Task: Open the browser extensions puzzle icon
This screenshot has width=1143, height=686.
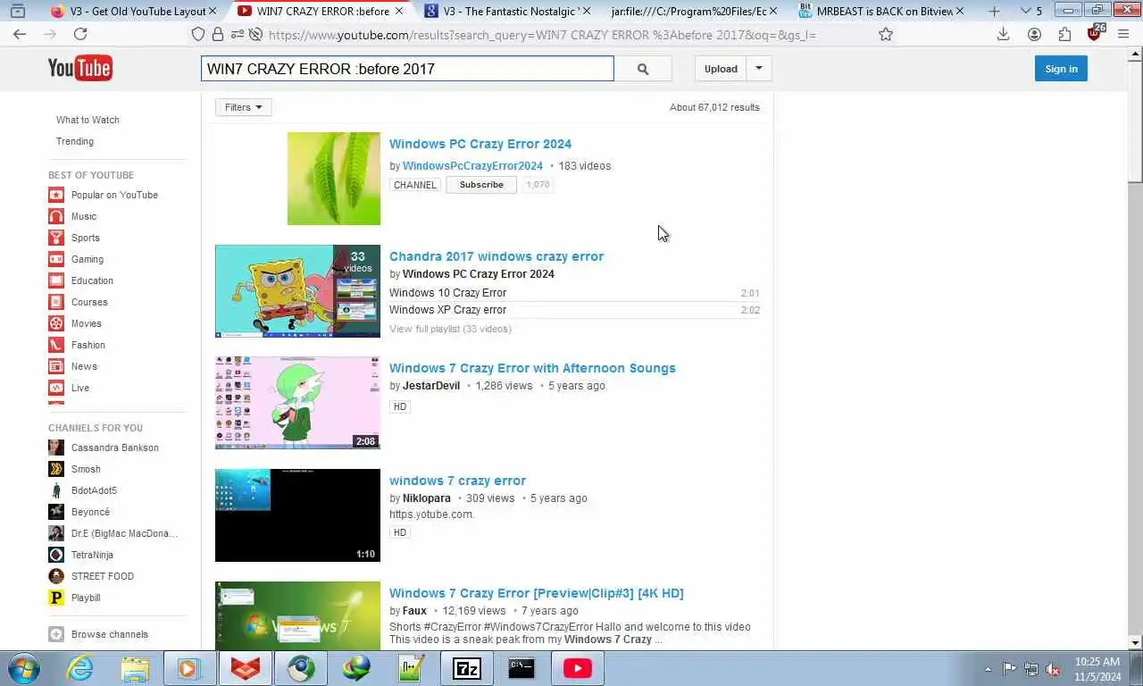Action: pyautogui.click(x=1064, y=34)
